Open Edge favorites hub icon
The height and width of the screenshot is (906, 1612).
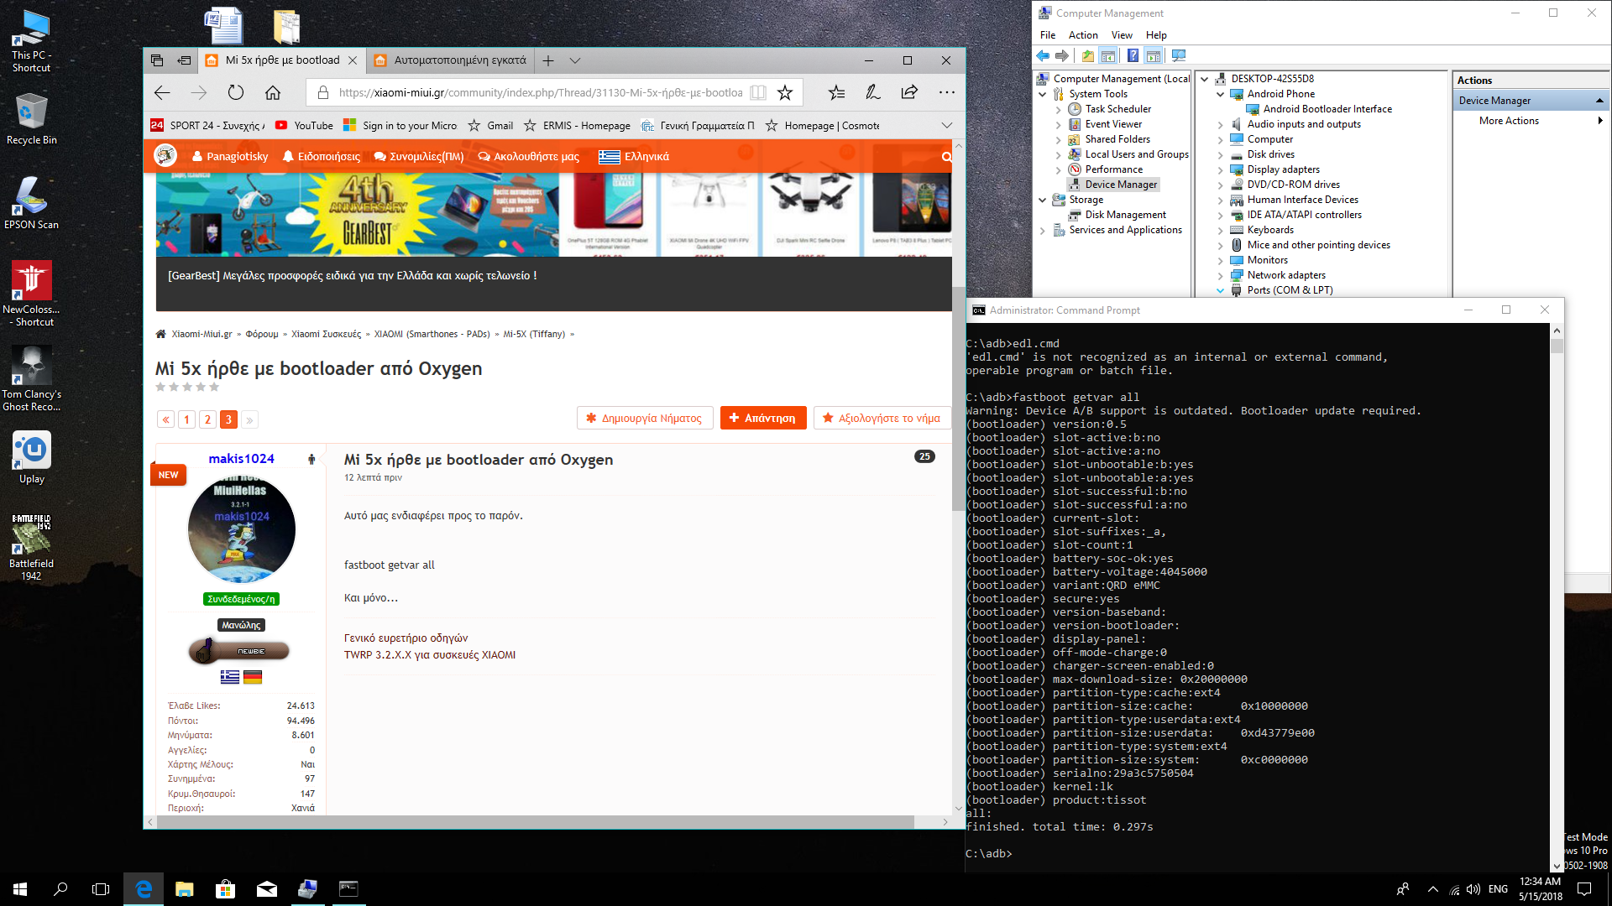(x=836, y=93)
